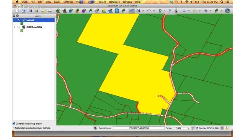245x137 pixels.
Task: Expand overflow chevron before far-right plugin icon
Action: tap(221, 11)
